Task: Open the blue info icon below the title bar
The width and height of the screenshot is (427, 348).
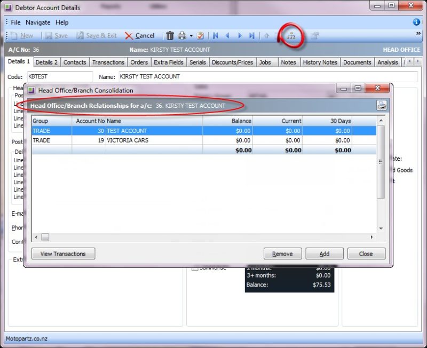Action: (416, 22)
